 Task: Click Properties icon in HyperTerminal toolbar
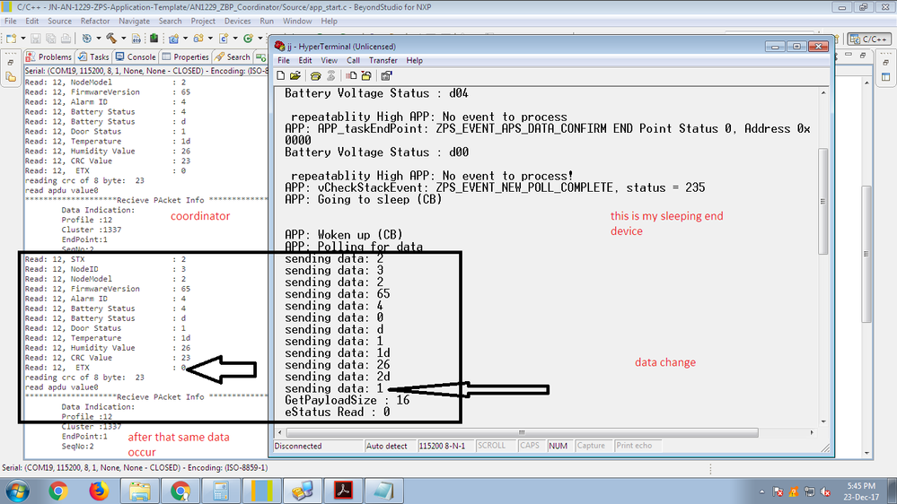387,75
